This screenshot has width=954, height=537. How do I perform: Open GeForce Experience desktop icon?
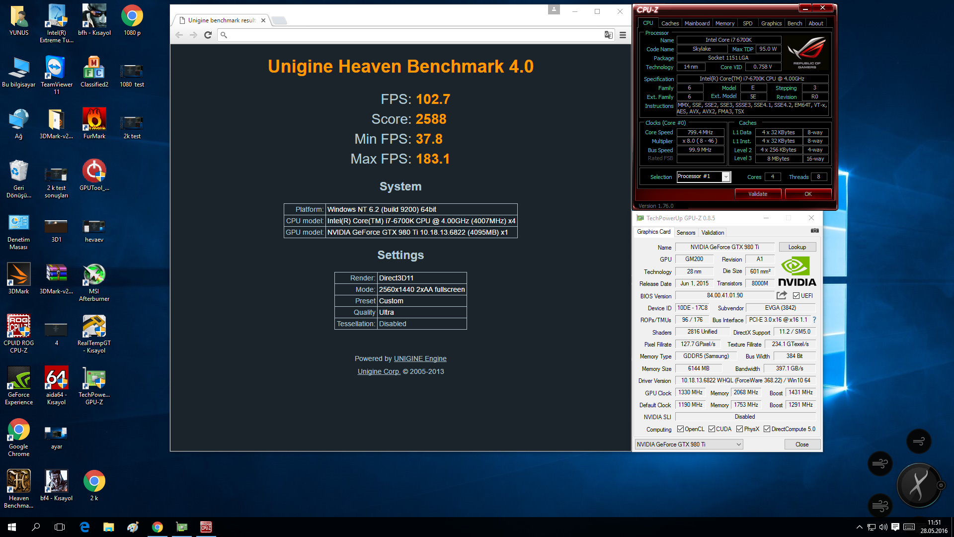pyautogui.click(x=19, y=386)
